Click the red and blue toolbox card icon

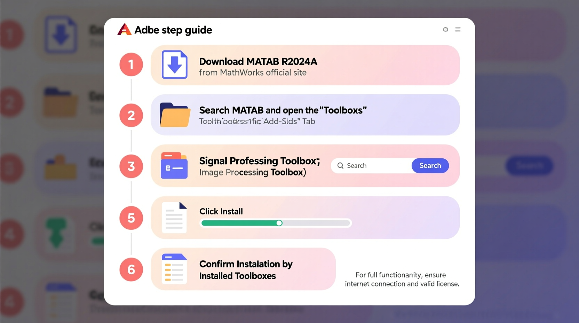pyautogui.click(x=174, y=166)
